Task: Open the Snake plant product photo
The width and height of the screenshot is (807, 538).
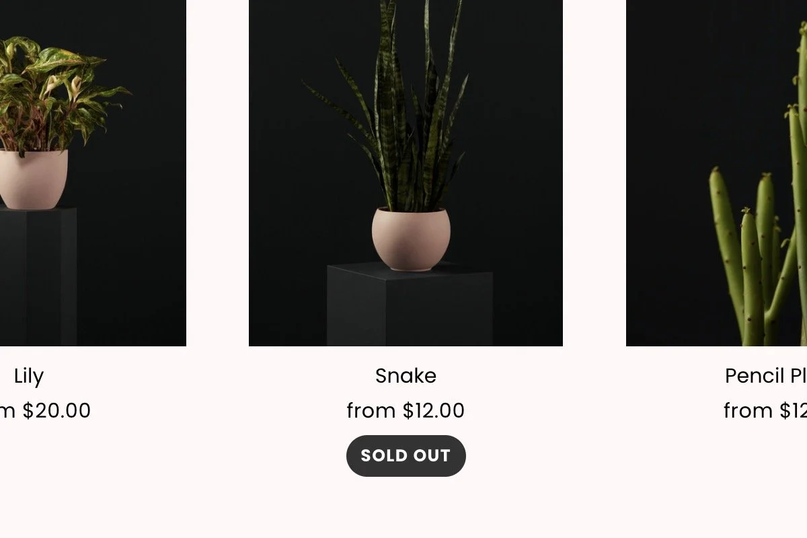Action: click(406, 173)
